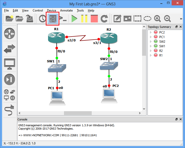Click the Show/Hide interface labels icon
The height and width of the screenshot is (148, 185).
[x=53, y=19]
